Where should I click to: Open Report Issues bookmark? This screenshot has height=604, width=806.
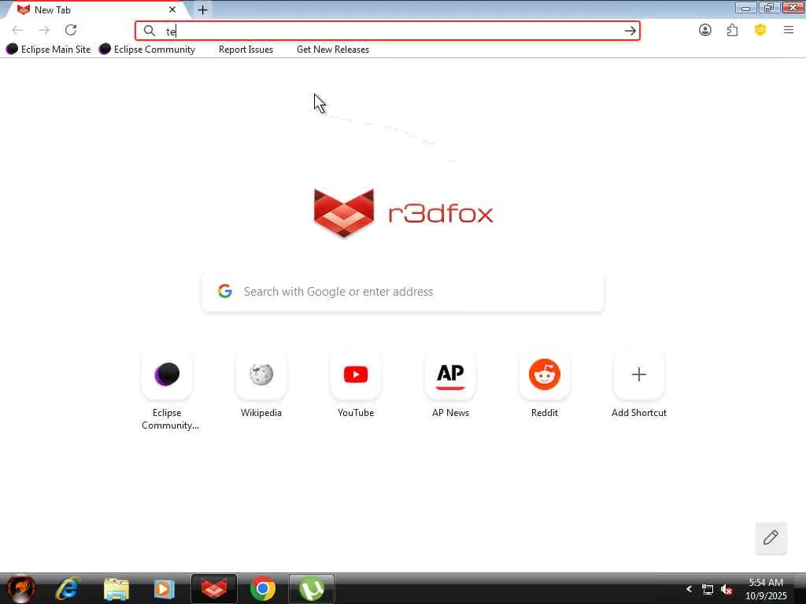click(x=246, y=50)
